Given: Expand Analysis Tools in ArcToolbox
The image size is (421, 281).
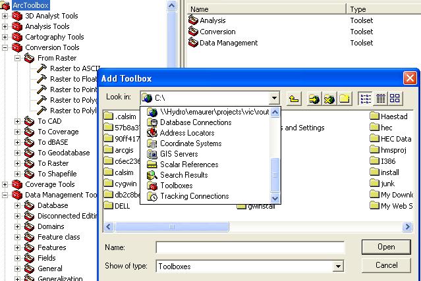Looking at the screenshot, I should [5, 26].
